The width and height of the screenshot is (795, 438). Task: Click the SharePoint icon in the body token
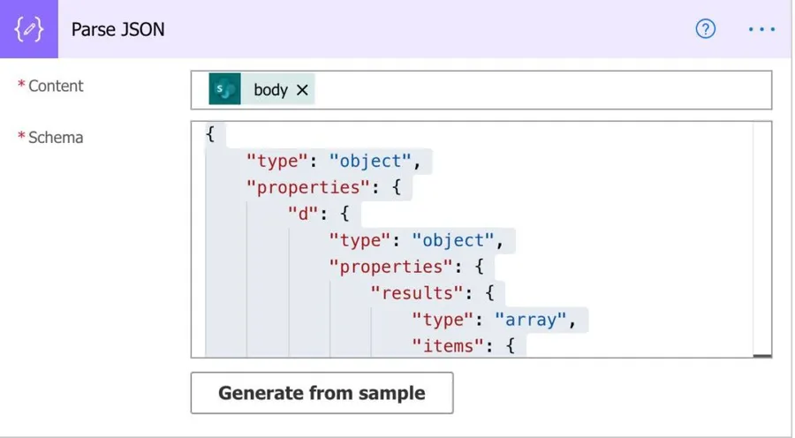pos(224,89)
